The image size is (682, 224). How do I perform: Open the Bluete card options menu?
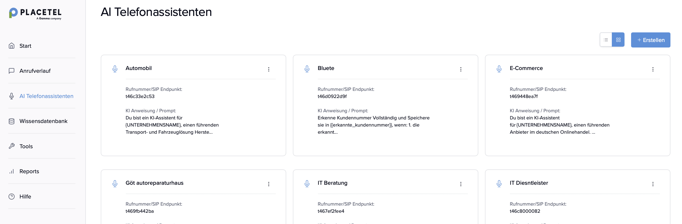click(x=461, y=69)
